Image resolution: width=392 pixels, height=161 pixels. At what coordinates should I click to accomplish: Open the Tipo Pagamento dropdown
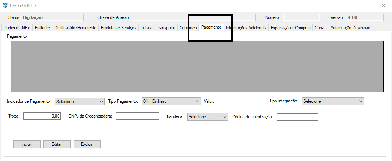pyautogui.click(x=171, y=101)
